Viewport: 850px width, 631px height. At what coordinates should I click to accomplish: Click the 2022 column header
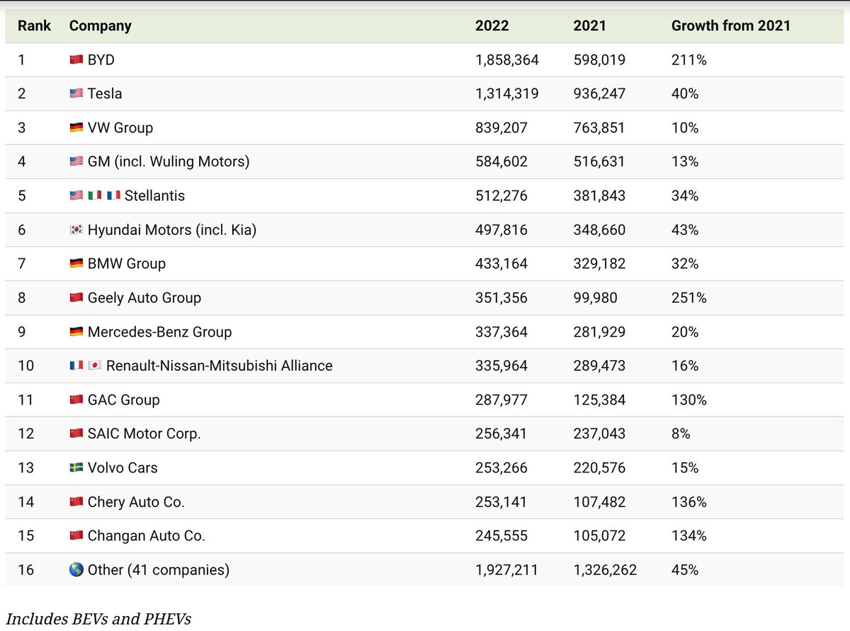click(492, 25)
